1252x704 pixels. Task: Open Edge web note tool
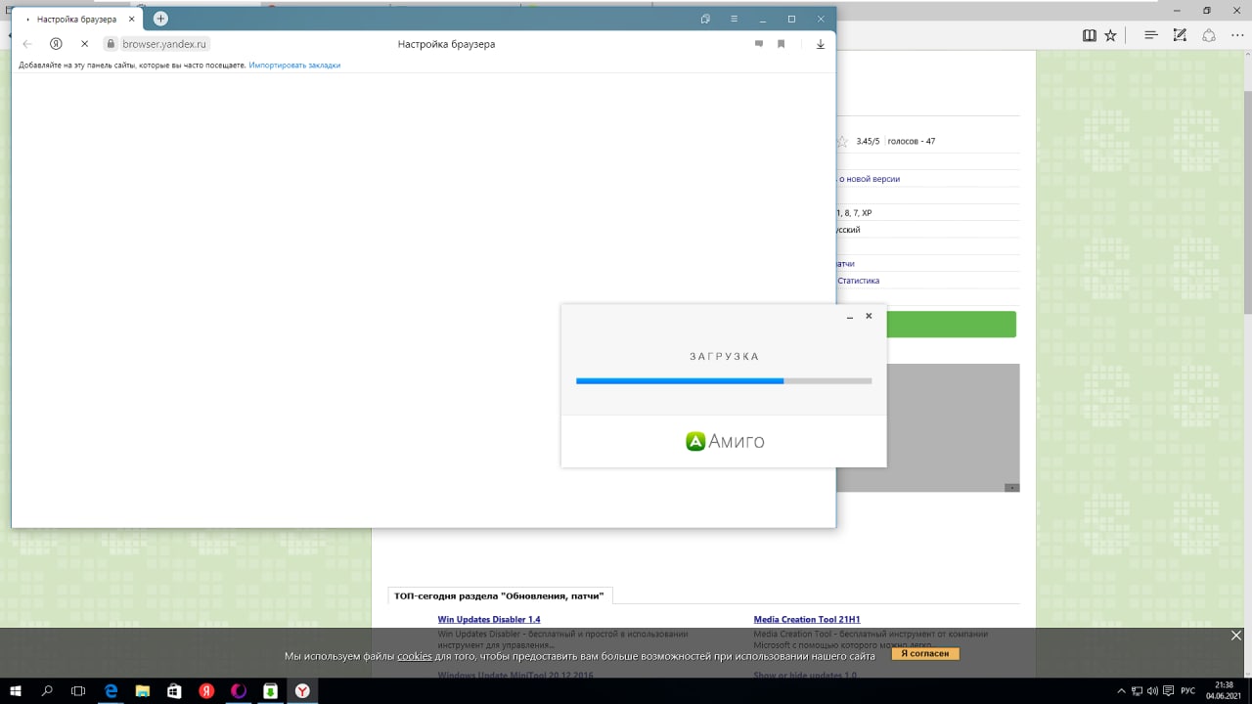pos(1181,35)
